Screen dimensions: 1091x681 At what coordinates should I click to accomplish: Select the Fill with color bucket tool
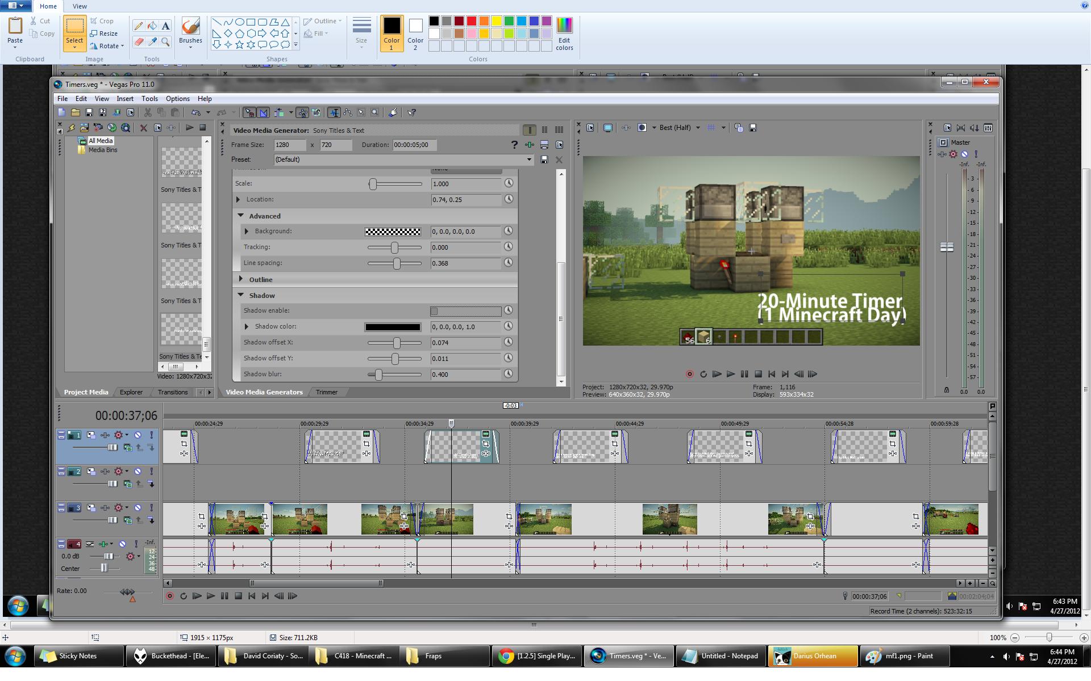tap(152, 26)
